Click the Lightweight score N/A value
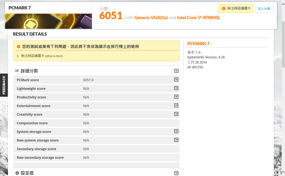Viewport: 285px width, 176px height. pos(86,88)
